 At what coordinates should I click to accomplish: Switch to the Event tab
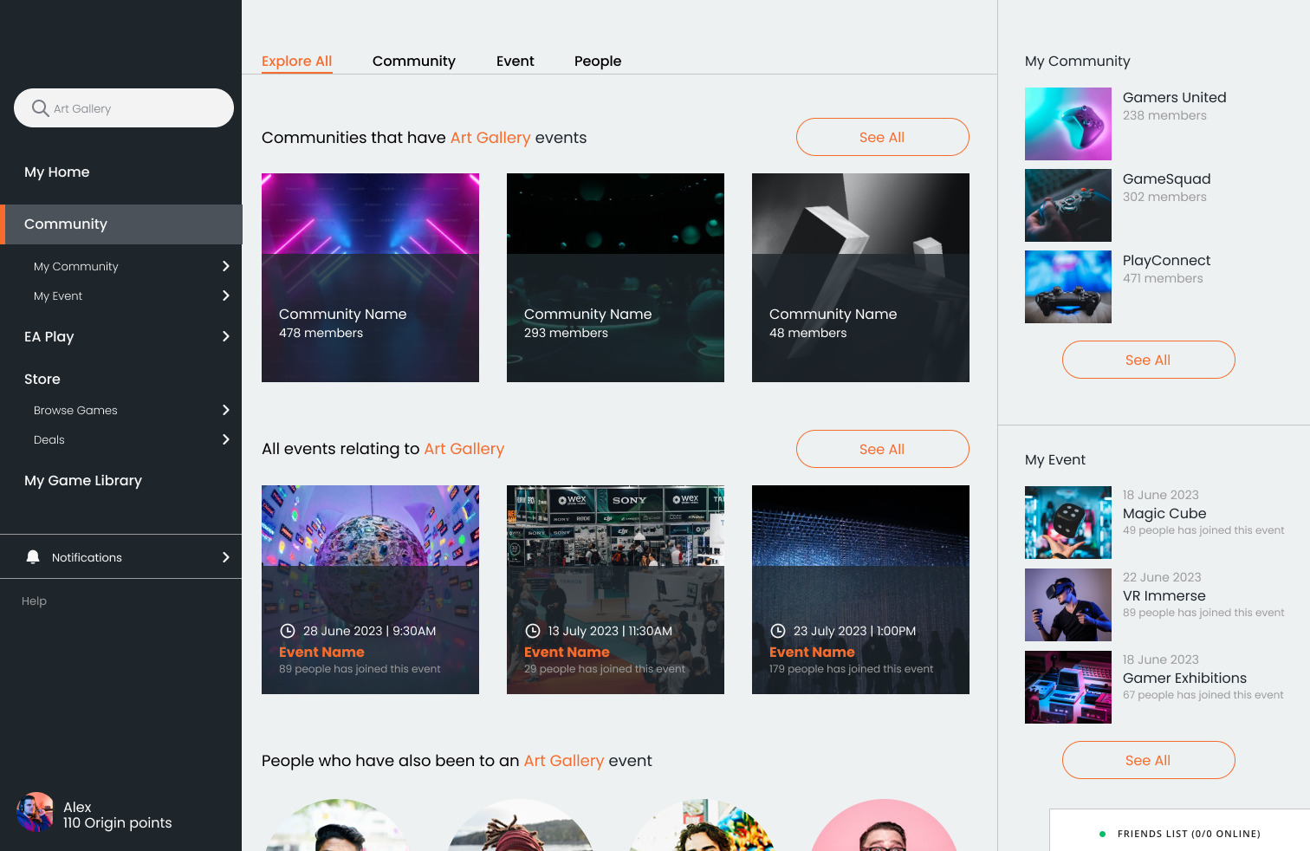516,61
